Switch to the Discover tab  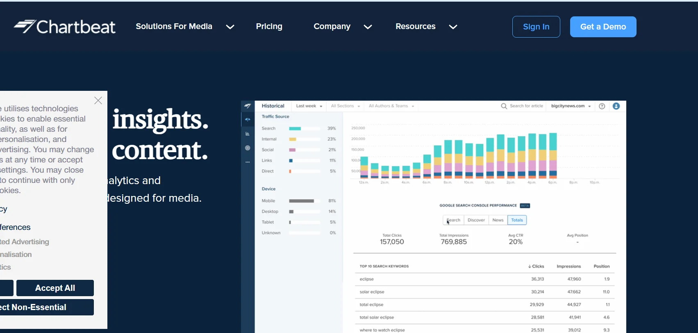476,220
